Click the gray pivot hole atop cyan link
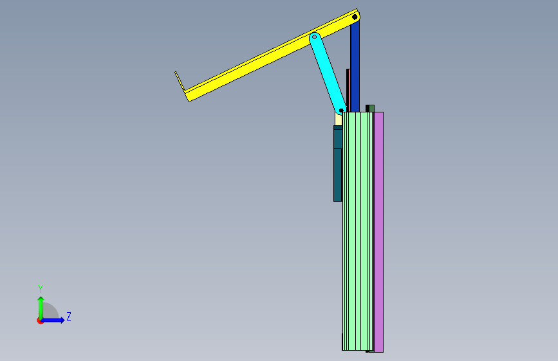 (314, 37)
